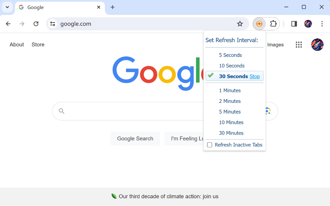Open a new tab with plus button
Viewport: 330px width, 206px height.
pos(112,7)
